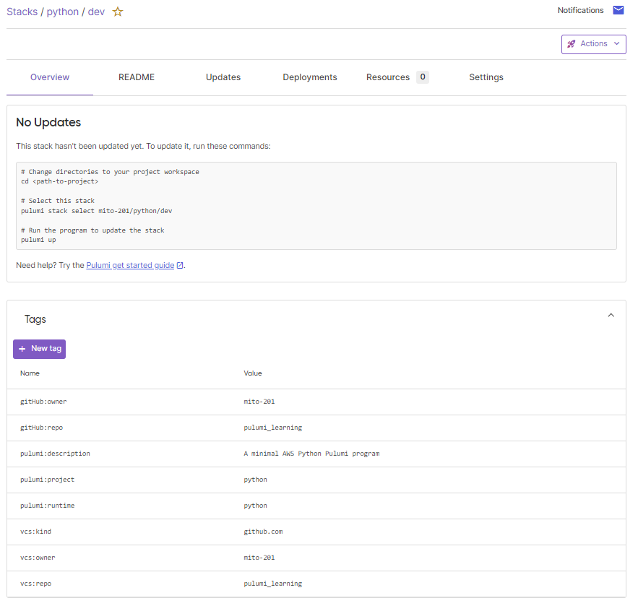
Task: Select the vcs:owner tag name
Action: 38,558
